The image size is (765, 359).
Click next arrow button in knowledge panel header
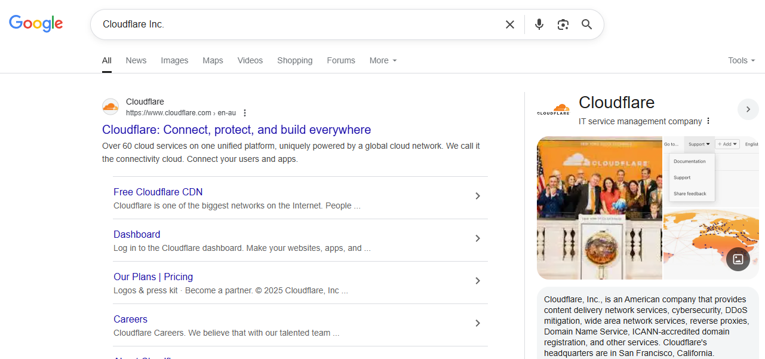click(748, 109)
